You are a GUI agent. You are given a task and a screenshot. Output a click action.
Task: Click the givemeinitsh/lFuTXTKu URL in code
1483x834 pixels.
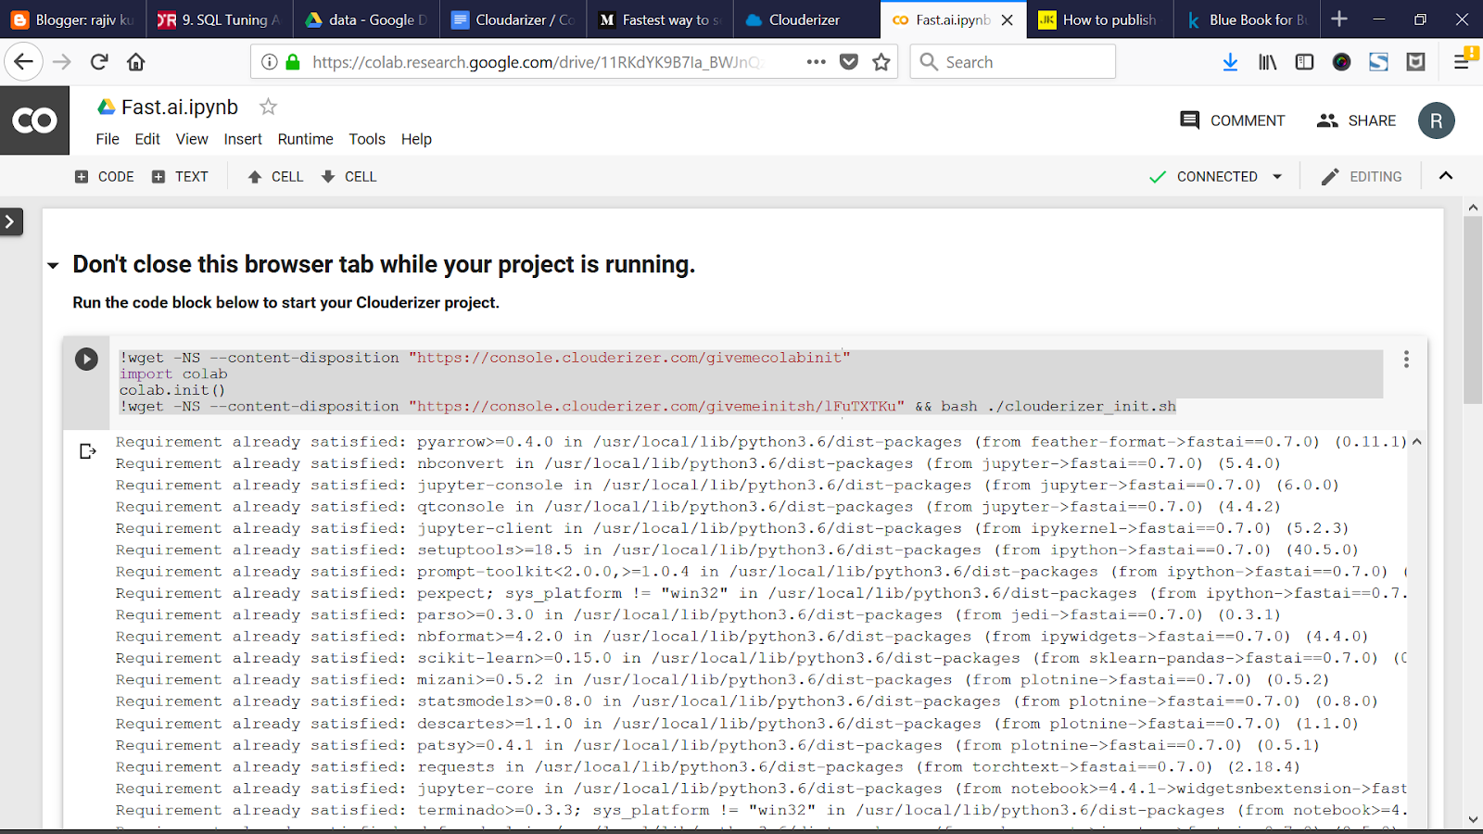click(656, 406)
